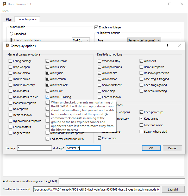The image size is (188, 196).
Task: Check the No respawn box
Action: tap(10, 109)
